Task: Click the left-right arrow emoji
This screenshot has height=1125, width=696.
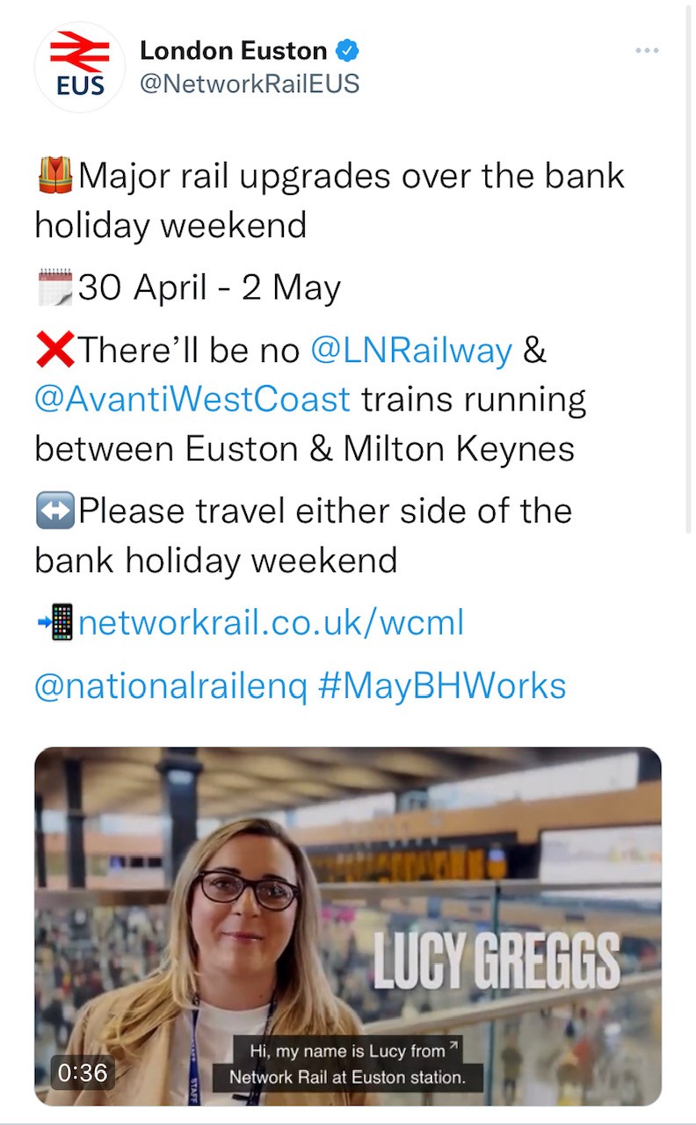Action: pyautogui.click(x=55, y=512)
